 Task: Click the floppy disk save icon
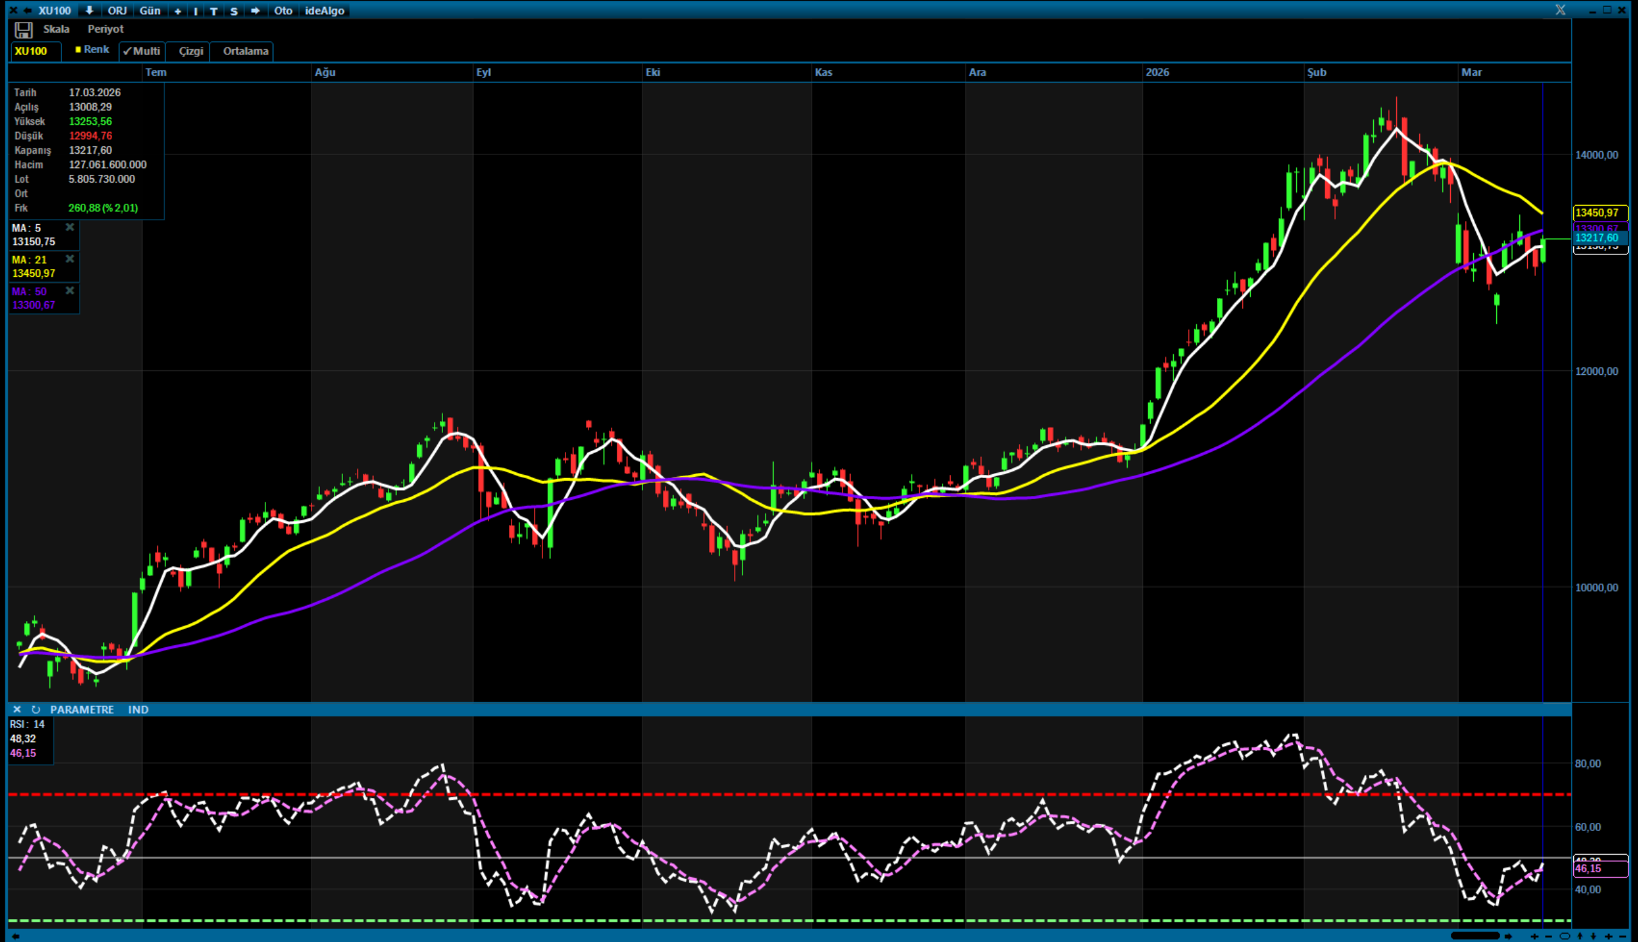24,29
